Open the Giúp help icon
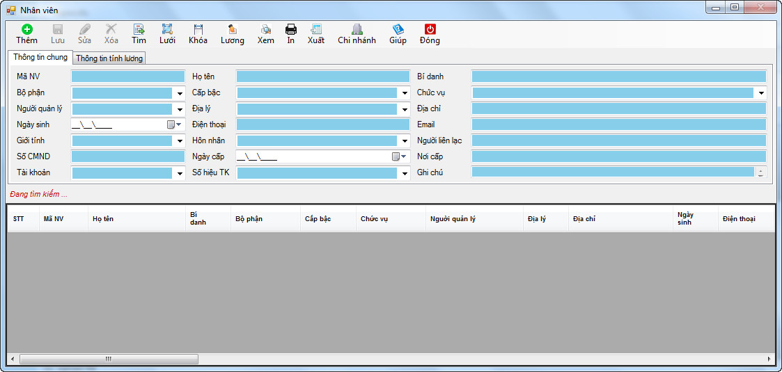Screen dimensions: 782x372 pyautogui.click(x=398, y=29)
